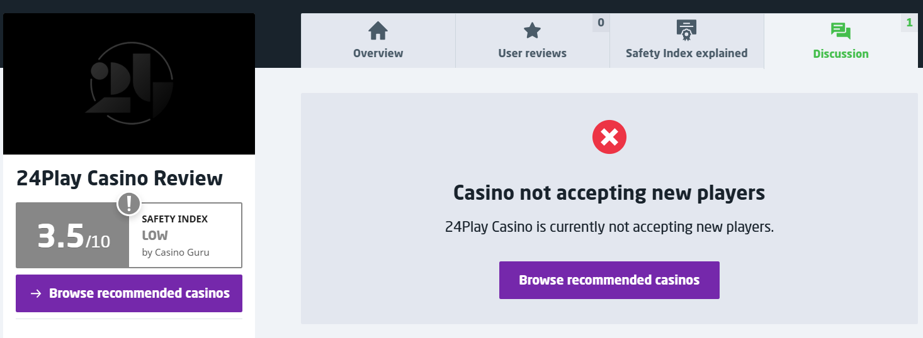Click the Discussion tab label
Viewport: 923px width, 338px height.
841,54
